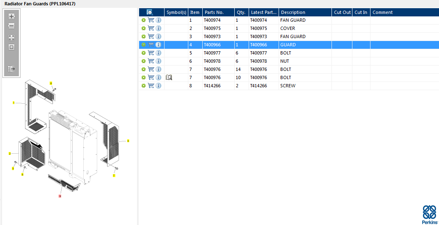This screenshot has width=439, height=225.
Task: Sort by Item column header
Action: (x=195, y=12)
